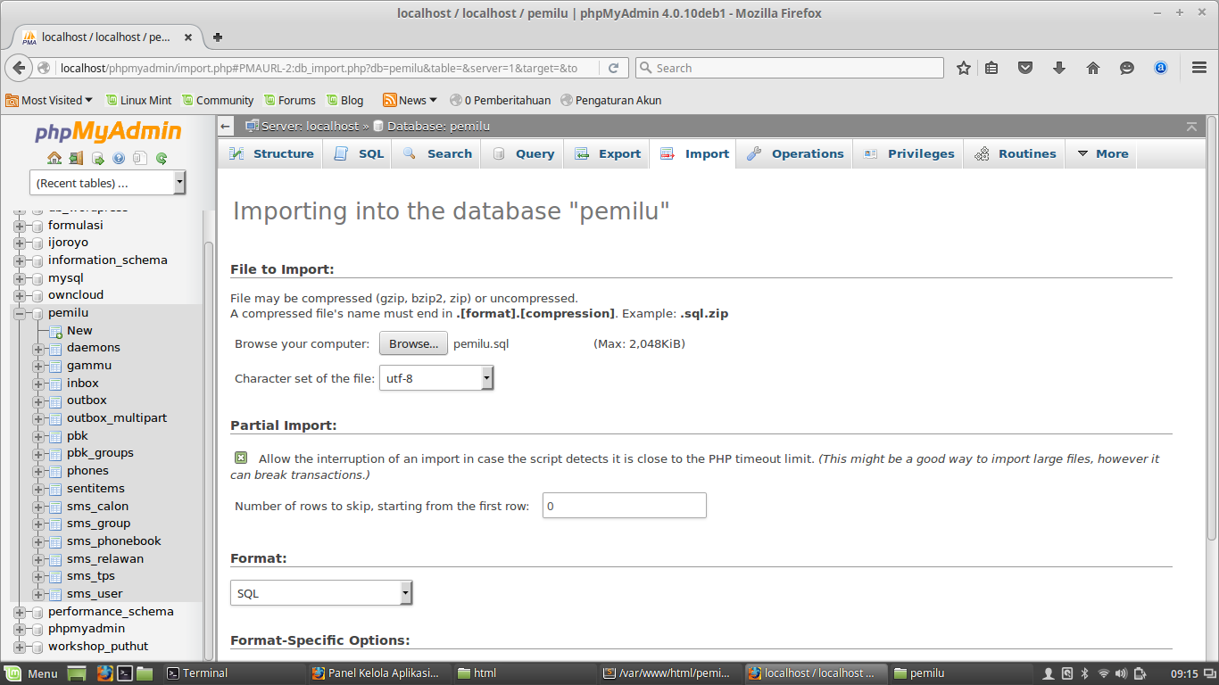Open the More tab dropdown

(1102, 153)
